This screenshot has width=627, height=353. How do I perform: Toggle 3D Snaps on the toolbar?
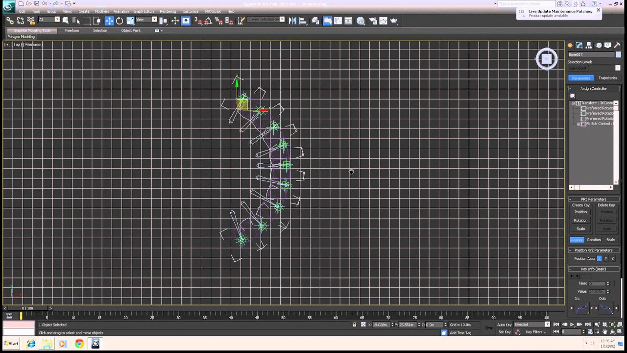point(198,21)
